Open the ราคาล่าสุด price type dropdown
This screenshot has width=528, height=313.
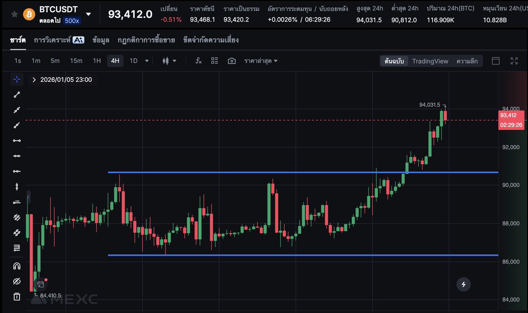261,61
